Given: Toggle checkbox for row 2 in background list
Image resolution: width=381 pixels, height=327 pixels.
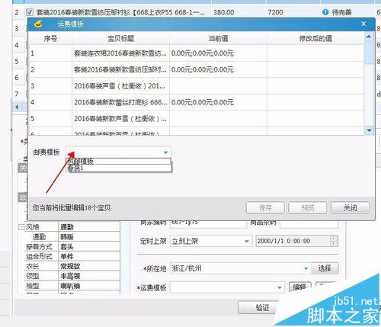Looking at the screenshot, I should (30, 12).
